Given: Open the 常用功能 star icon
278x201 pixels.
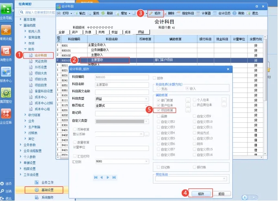Looking at the screenshot, I should click(6, 30).
